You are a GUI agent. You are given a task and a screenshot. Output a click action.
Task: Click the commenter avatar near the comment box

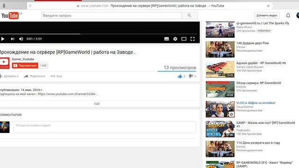[x=5, y=127]
